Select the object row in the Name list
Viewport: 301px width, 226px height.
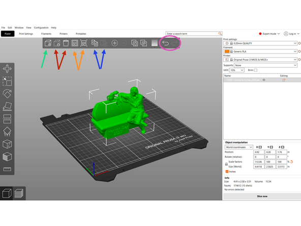pyautogui.click(x=262, y=80)
